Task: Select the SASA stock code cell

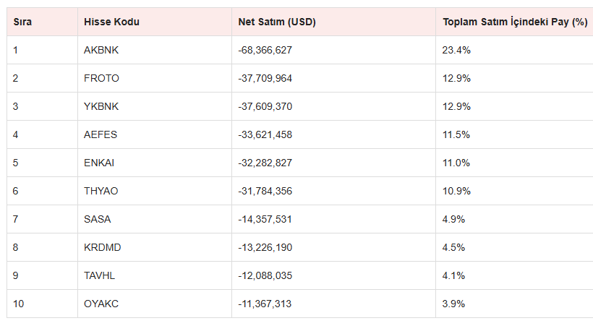Action: coord(98,219)
